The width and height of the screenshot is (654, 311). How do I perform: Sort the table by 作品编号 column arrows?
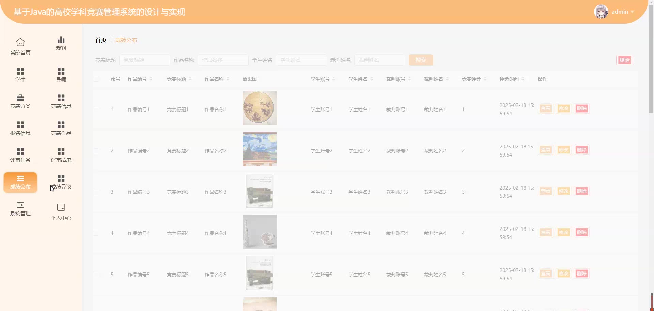click(x=151, y=79)
